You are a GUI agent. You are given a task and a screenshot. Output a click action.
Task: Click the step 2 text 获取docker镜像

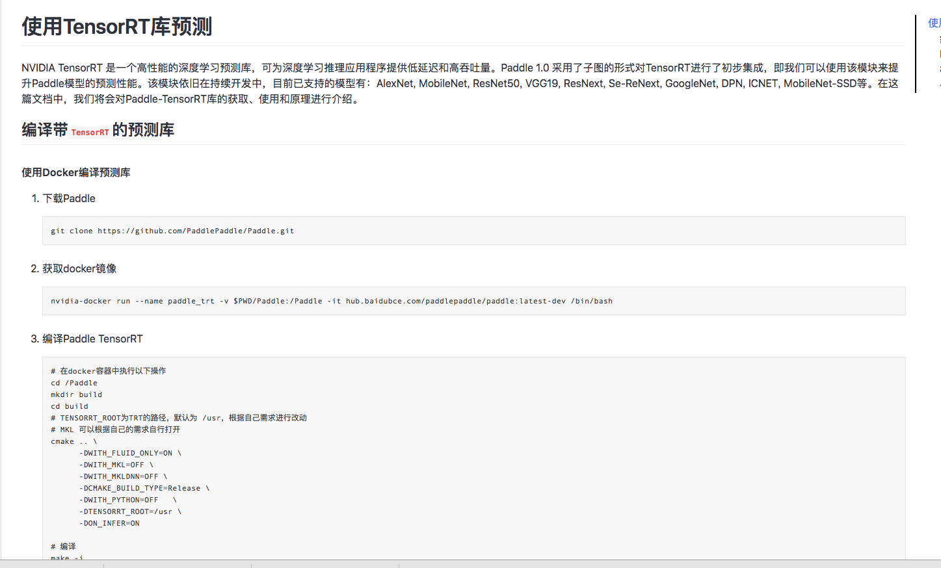79,268
